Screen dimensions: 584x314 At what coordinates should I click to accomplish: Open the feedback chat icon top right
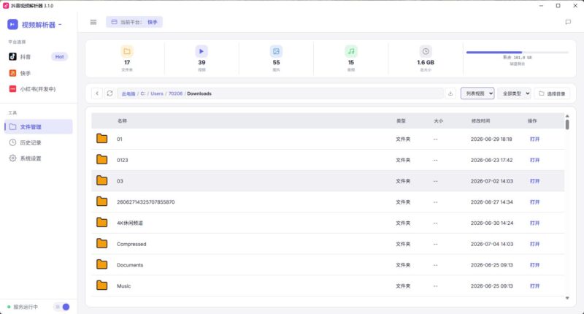pos(568,22)
